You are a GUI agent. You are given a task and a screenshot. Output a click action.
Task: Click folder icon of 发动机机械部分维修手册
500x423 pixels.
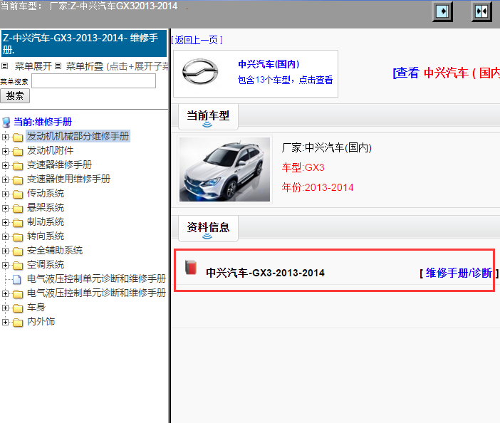click(18, 137)
